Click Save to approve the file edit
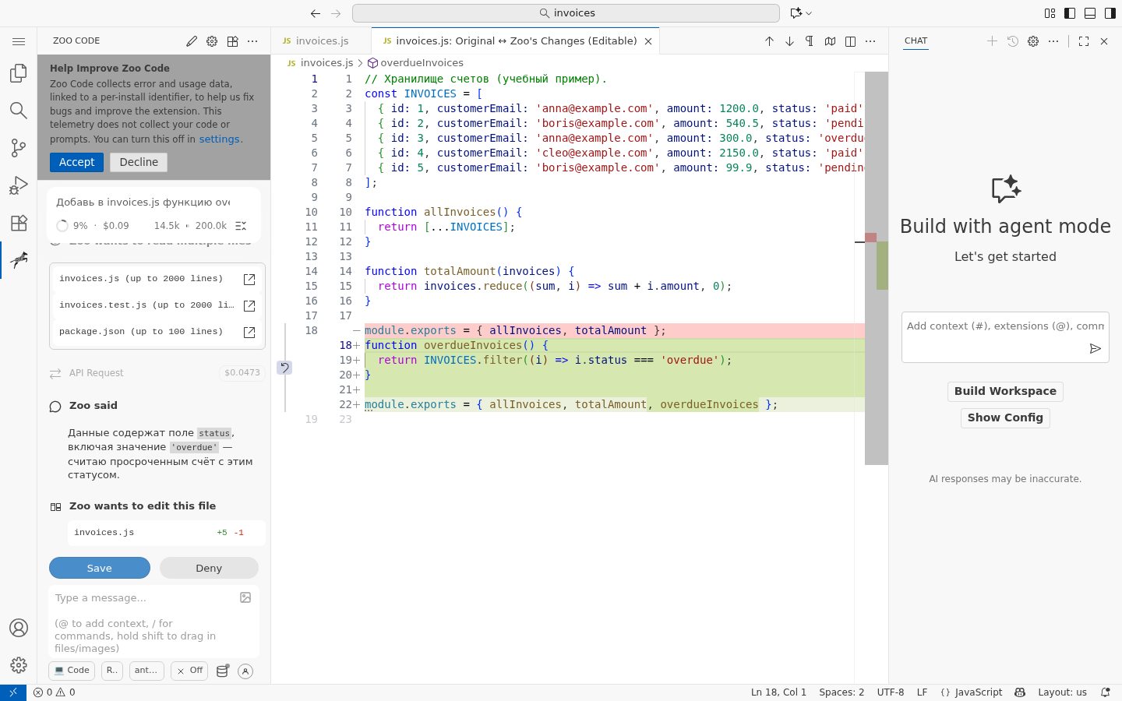This screenshot has width=1122, height=701. (100, 568)
